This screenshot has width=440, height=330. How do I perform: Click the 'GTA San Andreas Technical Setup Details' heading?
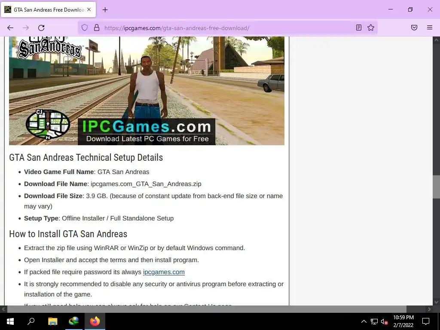click(x=86, y=157)
